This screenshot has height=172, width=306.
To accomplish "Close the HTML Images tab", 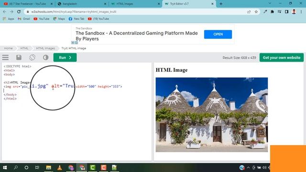I will coord(159,4).
